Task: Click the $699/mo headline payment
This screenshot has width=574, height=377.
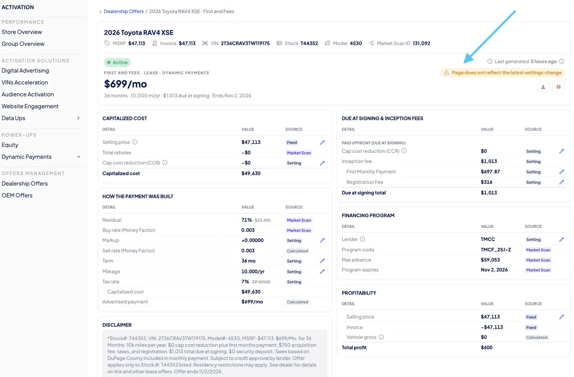Action: click(x=126, y=84)
